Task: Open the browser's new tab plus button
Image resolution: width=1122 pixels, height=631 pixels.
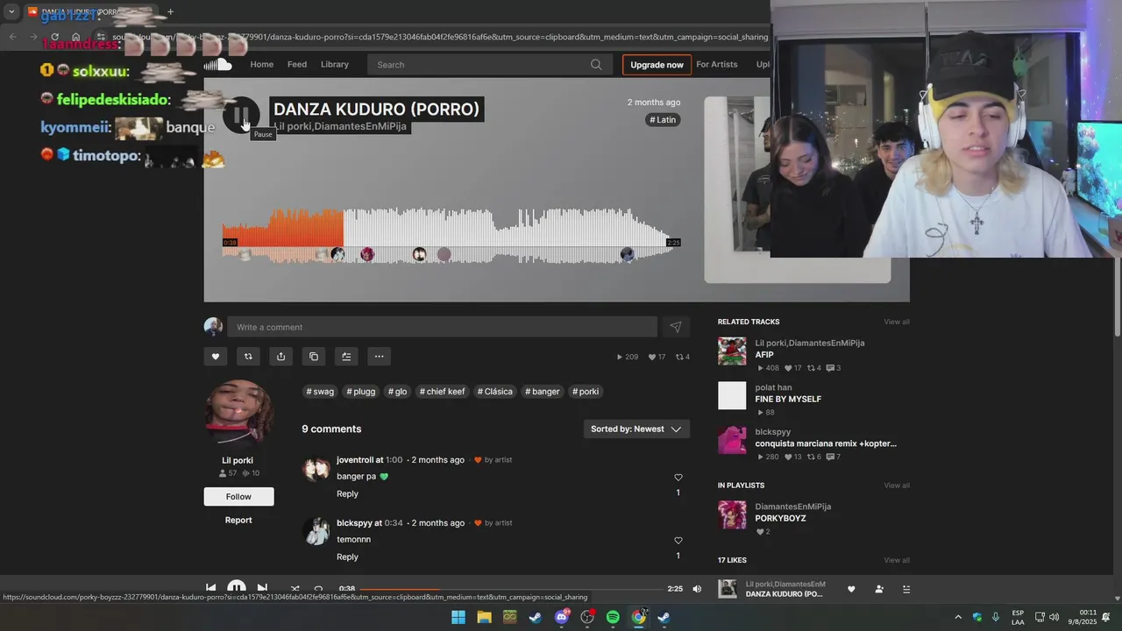Action: tap(170, 12)
